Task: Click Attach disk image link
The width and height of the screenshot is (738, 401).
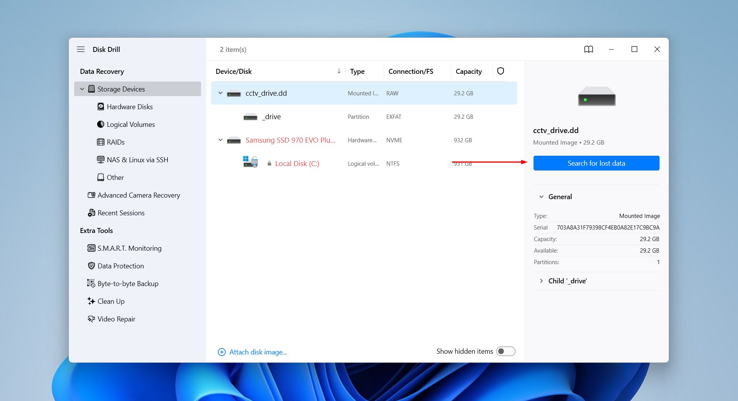Action: pos(258,352)
